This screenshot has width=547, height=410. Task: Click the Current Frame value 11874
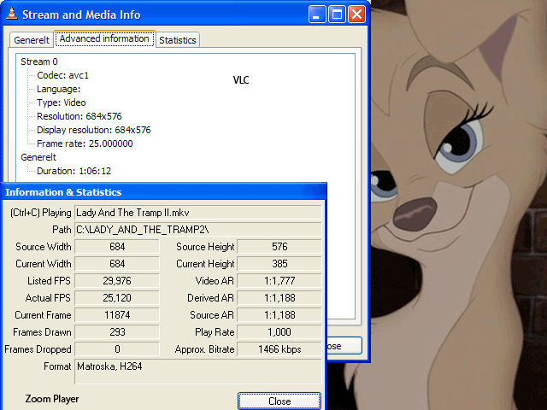click(x=117, y=315)
